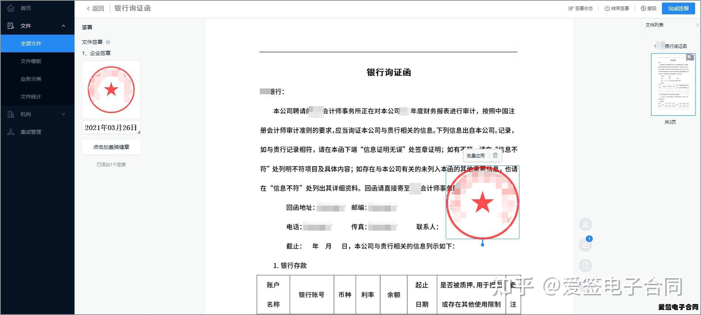Image resolution: width=701 pixels, height=315 pixels.
Task: Click the 1、企业签章 label
Action: (x=96, y=53)
